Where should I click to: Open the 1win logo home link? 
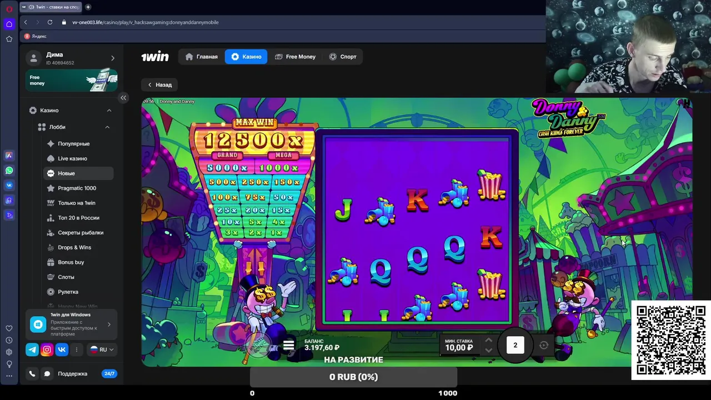[154, 57]
